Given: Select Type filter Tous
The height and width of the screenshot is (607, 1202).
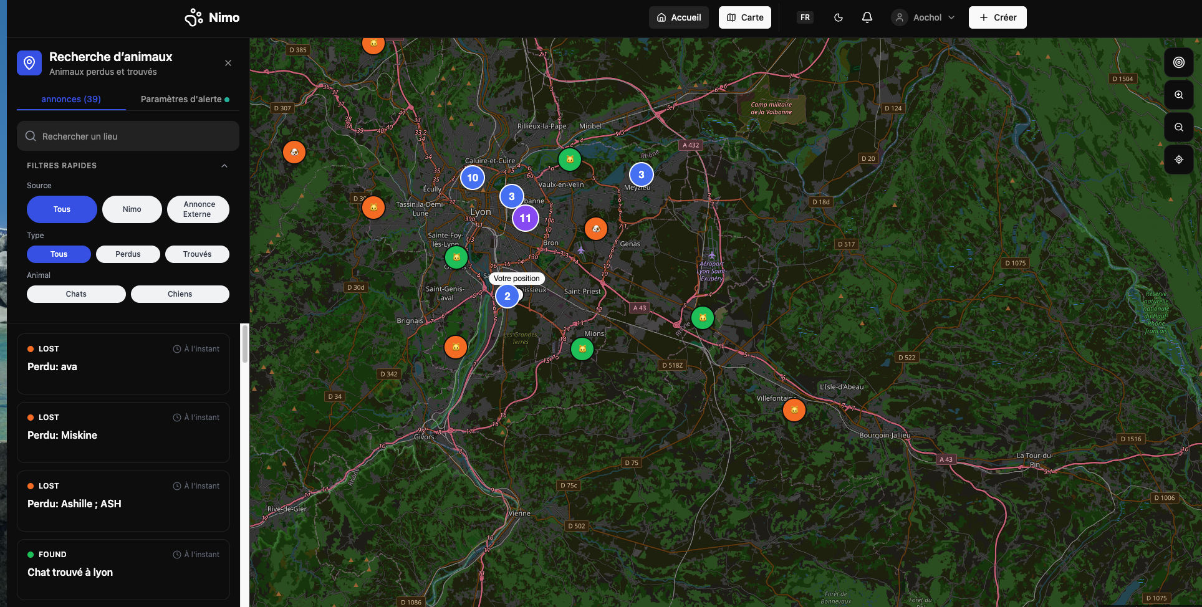Looking at the screenshot, I should 59,254.
